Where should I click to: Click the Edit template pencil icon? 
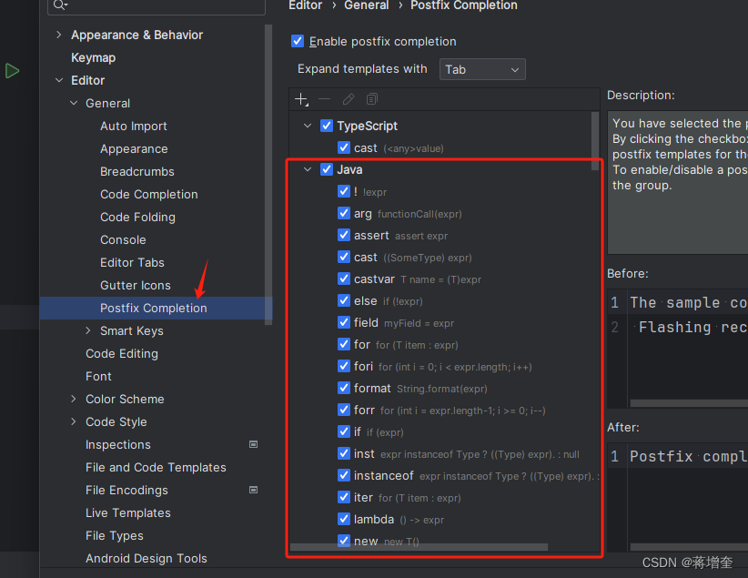pyautogui.click(x=349, y=99)
